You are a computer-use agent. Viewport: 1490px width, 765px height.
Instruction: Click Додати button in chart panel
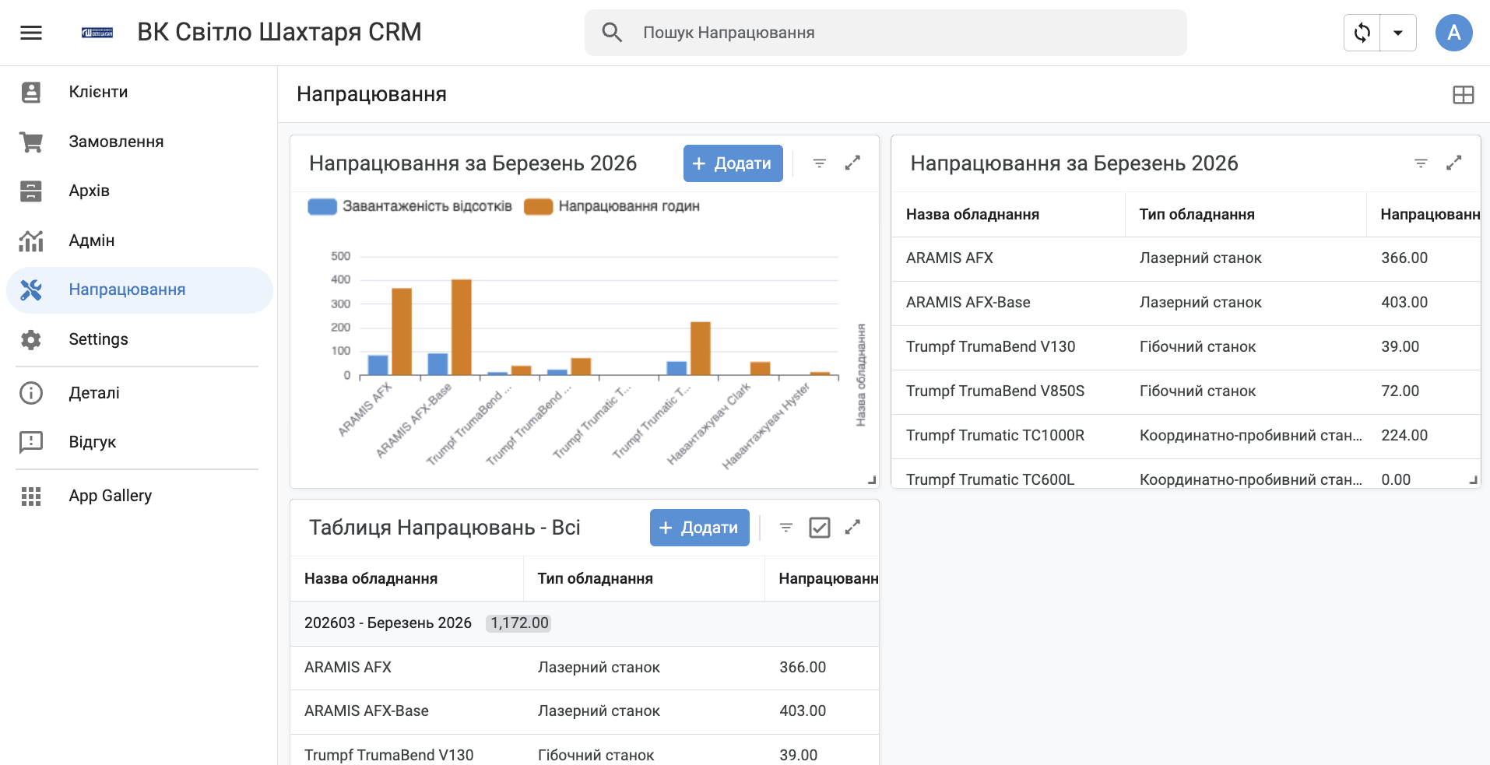[733, 163]
